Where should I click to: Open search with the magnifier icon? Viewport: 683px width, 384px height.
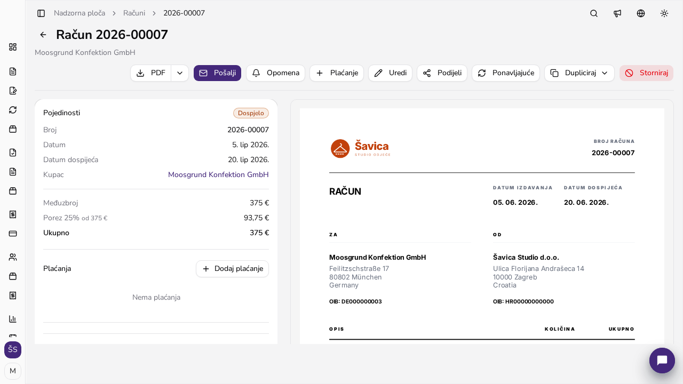click(594, 13)
